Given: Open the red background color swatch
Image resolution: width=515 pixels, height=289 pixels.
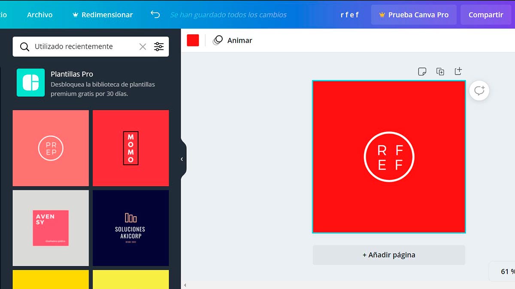Looking at the screenshot, I should pyautogui.click(x=193, y=40).
